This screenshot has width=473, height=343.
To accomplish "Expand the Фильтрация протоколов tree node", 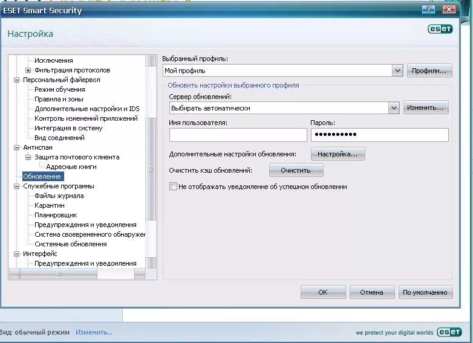I will tap(28, 70).
